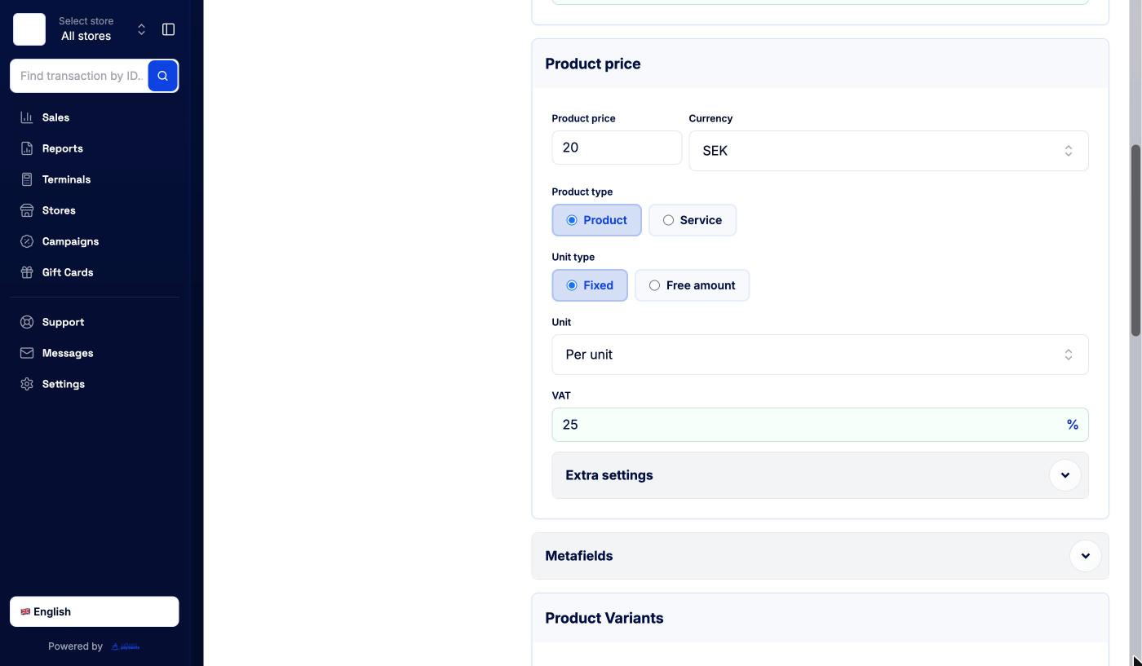Click the Product price section heading
Image resolution: width=1142 pixels, height=666 pixels.
(x=592, y=64)
